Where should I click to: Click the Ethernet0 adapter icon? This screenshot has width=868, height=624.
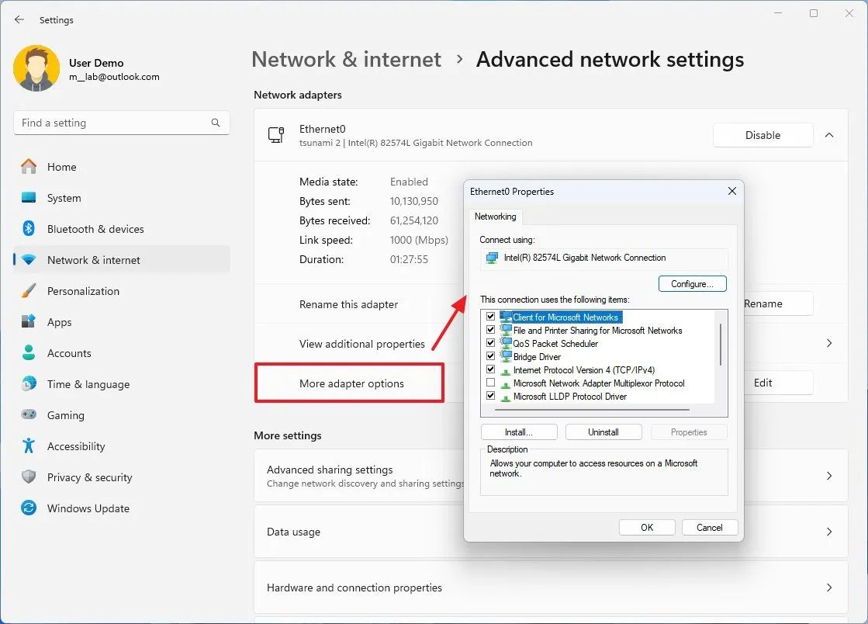(276, 135)
